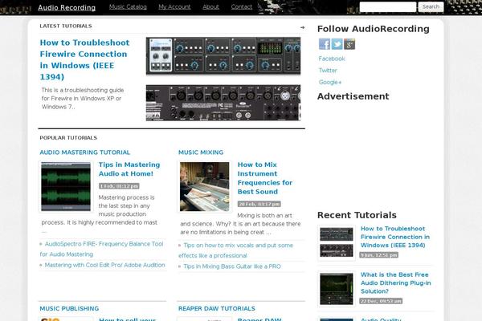Open Best Free Audio Dithering Plug-in article
The height and width of the screenshot is (321, 482).
(x=395, y=283)
